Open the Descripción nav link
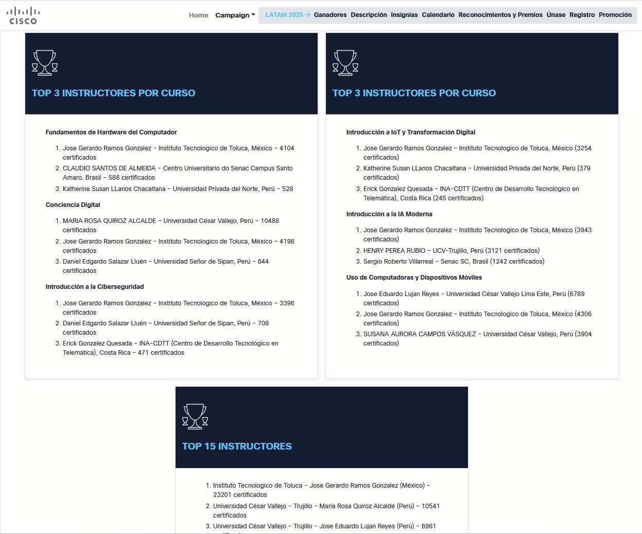The width and height of the screenshot is (642, 534). [x=369, y=15]
